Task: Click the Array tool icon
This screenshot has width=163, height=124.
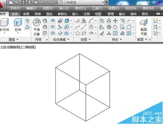Action: (129, 33)
